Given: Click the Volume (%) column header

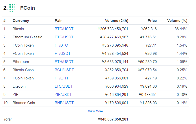Looking at the screenshot, I should pos(177,21).
